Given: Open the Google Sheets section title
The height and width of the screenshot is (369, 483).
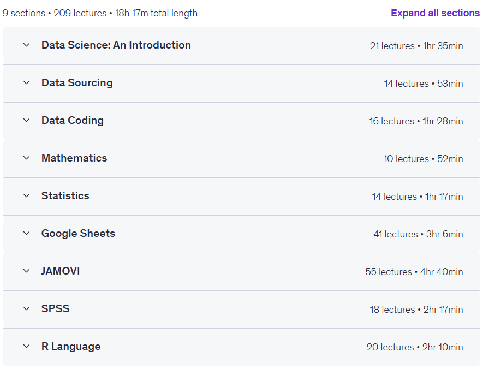Looking at the screenshot, I should 78,234.
